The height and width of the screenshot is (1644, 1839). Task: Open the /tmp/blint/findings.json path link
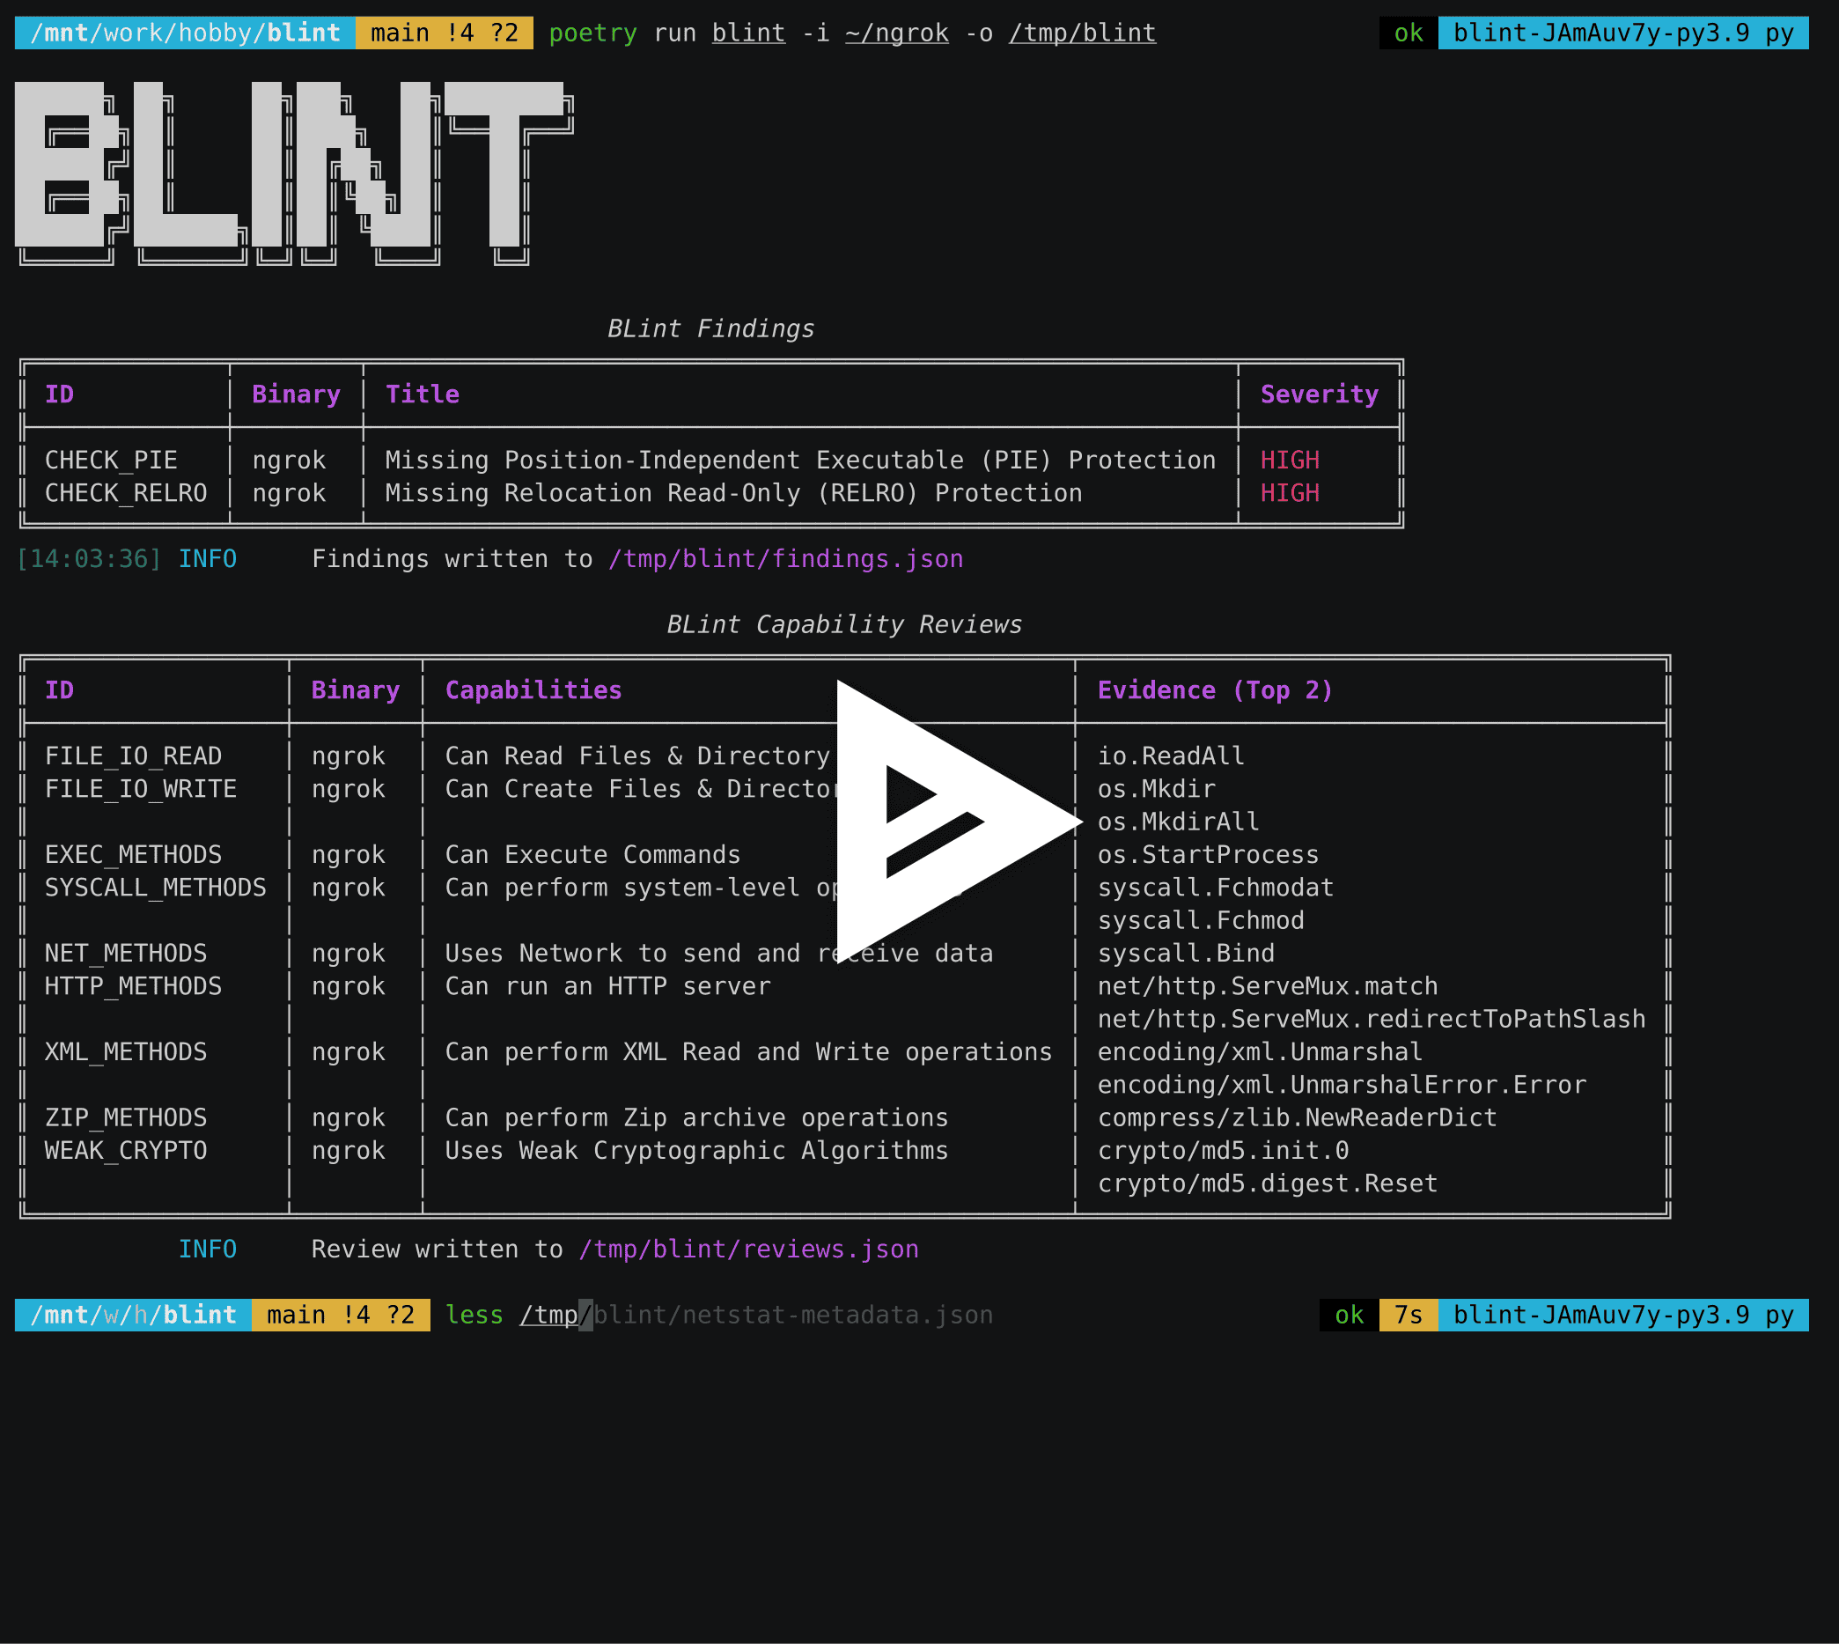point(784,559)
